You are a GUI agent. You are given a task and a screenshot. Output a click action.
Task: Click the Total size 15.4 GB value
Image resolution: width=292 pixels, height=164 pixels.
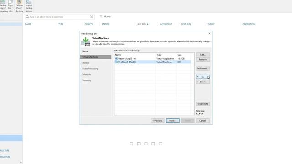200,113
